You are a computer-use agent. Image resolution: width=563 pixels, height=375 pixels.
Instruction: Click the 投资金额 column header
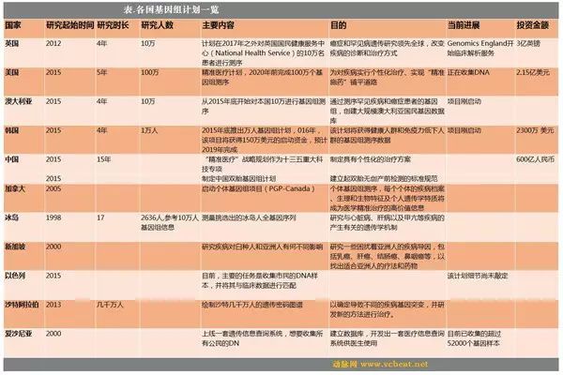532,25
